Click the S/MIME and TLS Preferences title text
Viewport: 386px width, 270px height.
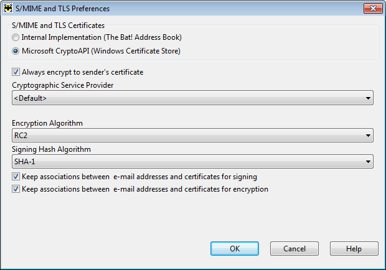[62, 9]
